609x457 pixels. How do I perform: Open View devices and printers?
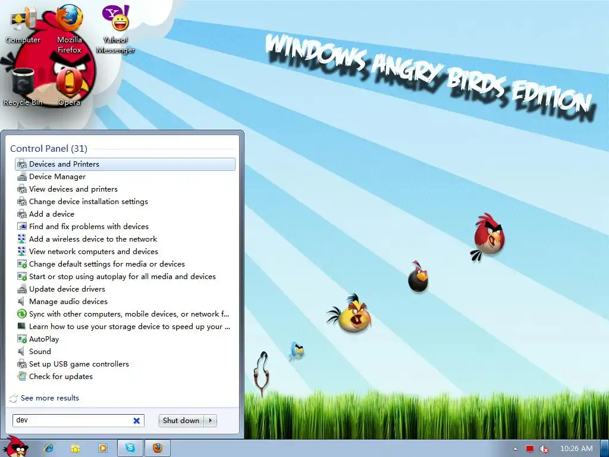click(x=125, y=189)
